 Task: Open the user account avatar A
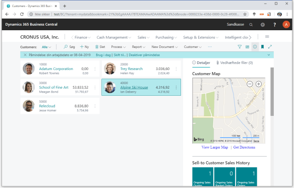(x=286, y=25)
